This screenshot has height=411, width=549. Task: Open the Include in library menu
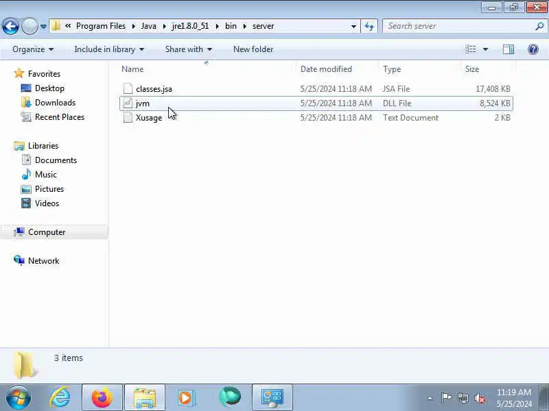coord(109,49)
